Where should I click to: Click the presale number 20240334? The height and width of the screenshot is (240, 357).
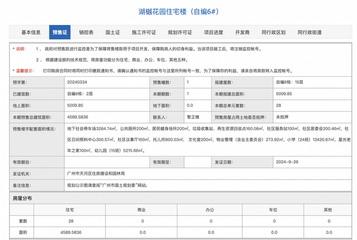78,82
